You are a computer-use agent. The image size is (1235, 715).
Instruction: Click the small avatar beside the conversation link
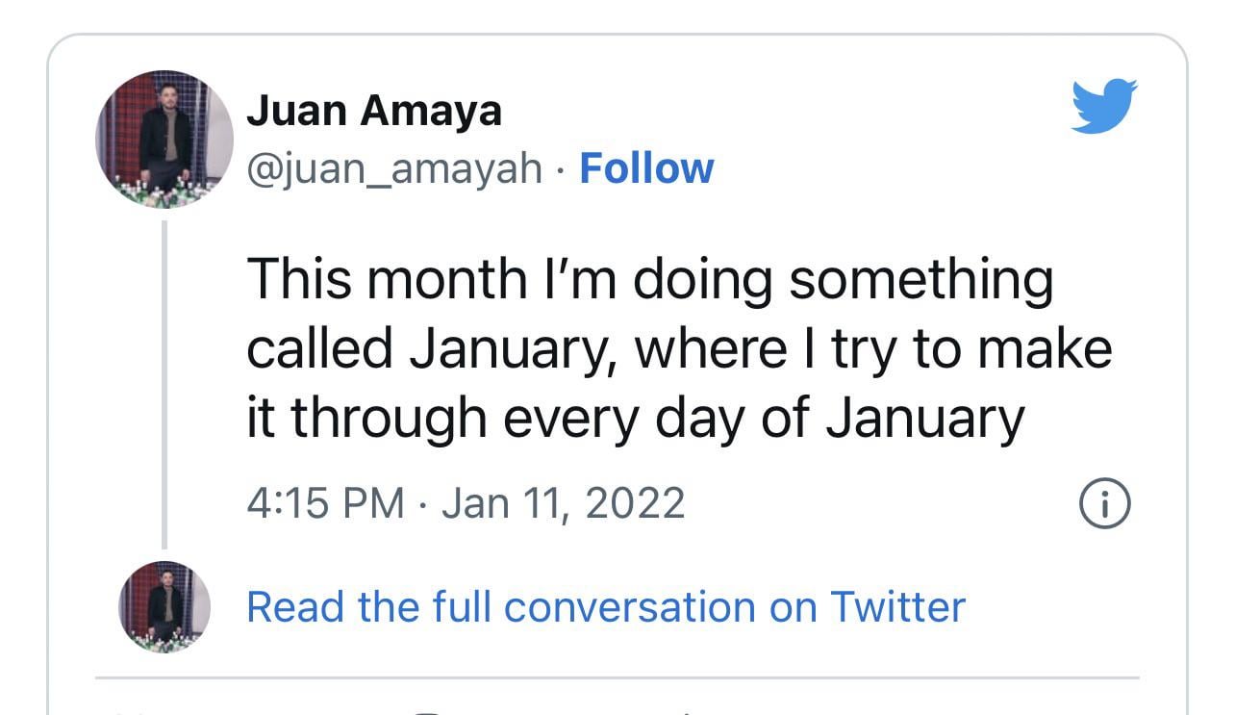point(164,607)
